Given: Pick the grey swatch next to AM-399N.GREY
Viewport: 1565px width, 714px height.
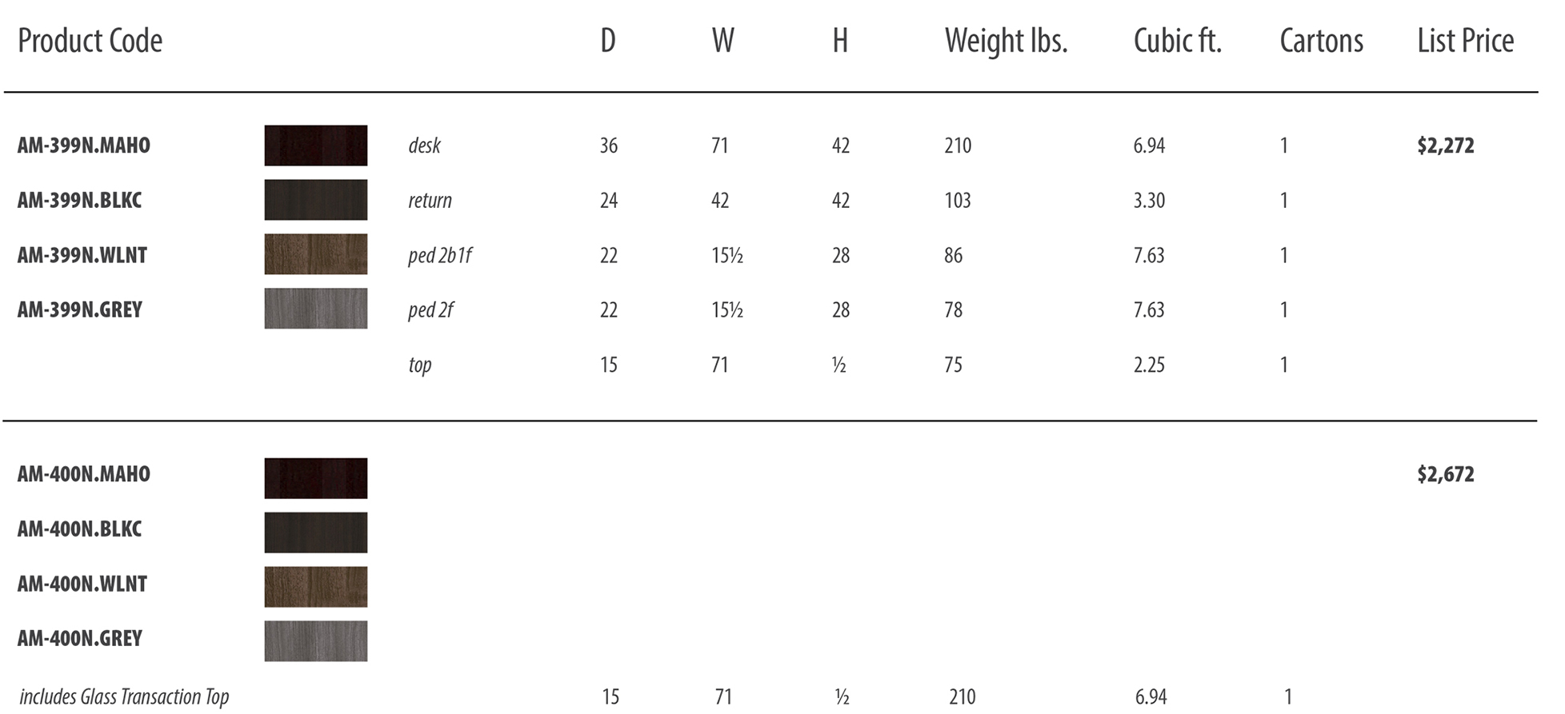Looking at the screenshot, I should (316, 309).
